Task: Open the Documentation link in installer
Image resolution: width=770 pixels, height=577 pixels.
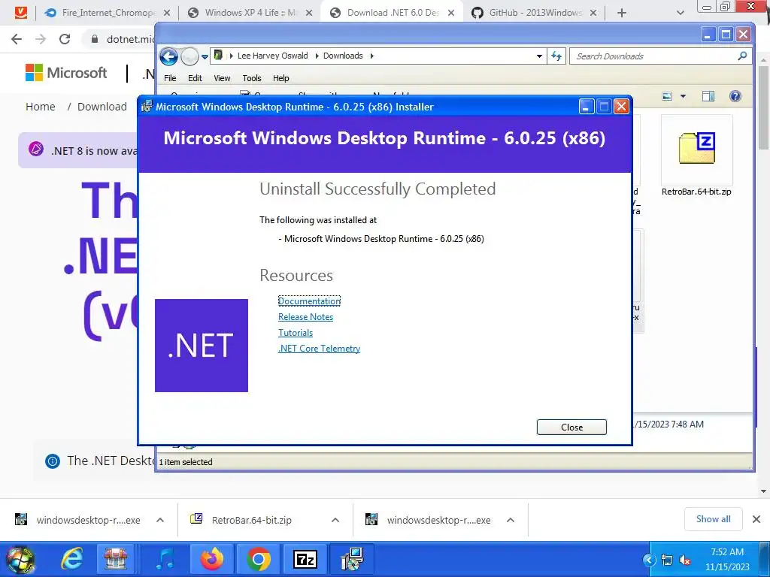Action: pyautogui.click(x=309, y=301)
